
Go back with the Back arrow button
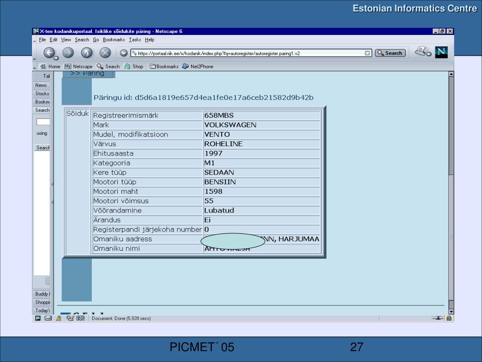coord(49,53)
